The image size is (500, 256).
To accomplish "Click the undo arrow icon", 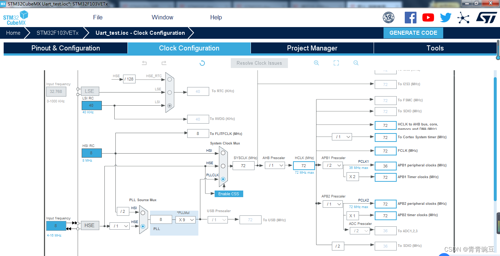I will pyautogui.click(x=144, y=63).
